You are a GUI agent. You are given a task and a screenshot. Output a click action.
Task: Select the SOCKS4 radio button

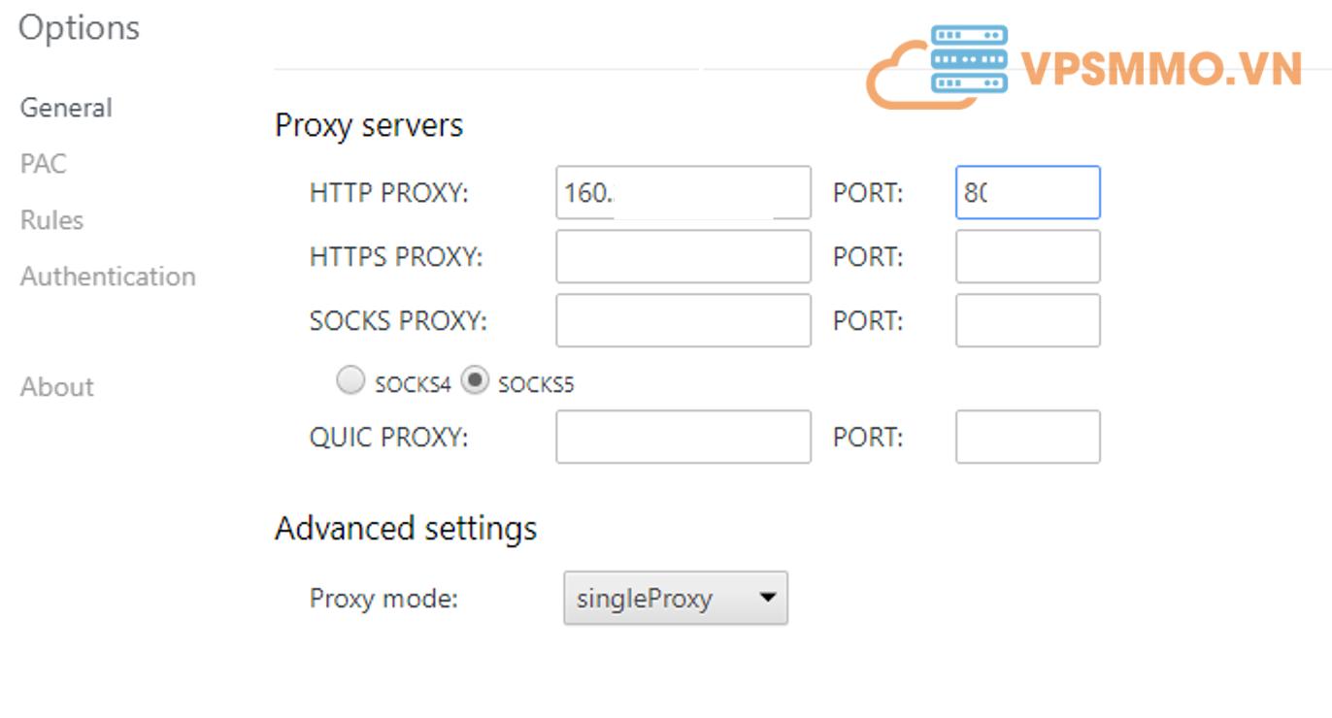point(350,381)
